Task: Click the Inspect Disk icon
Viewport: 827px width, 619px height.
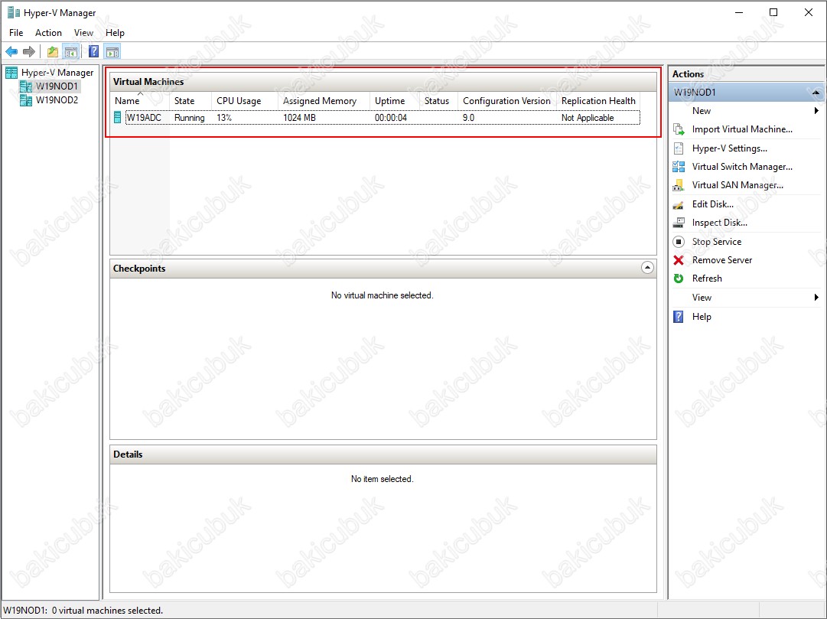Action: click(679, 223)
